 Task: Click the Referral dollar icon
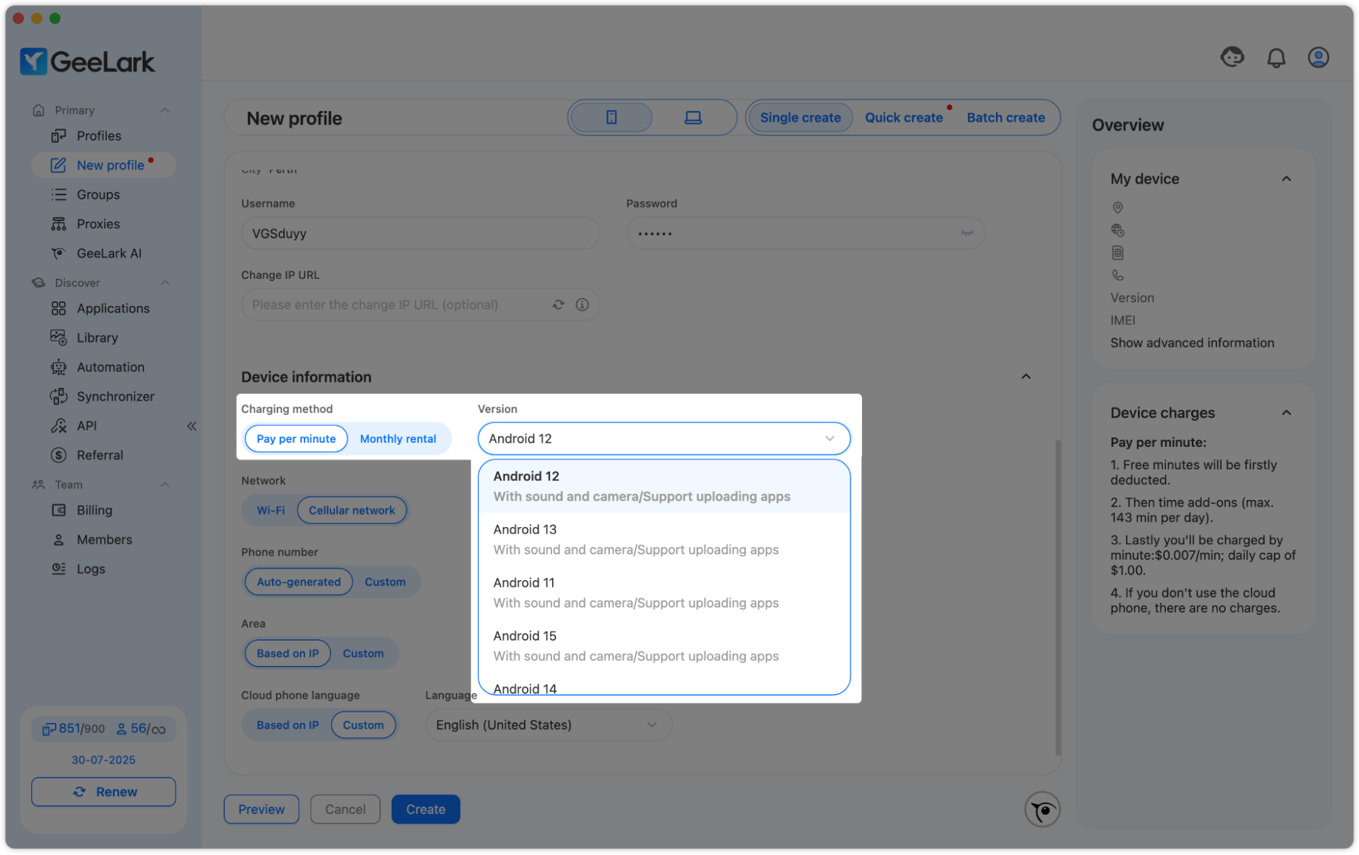58,455
